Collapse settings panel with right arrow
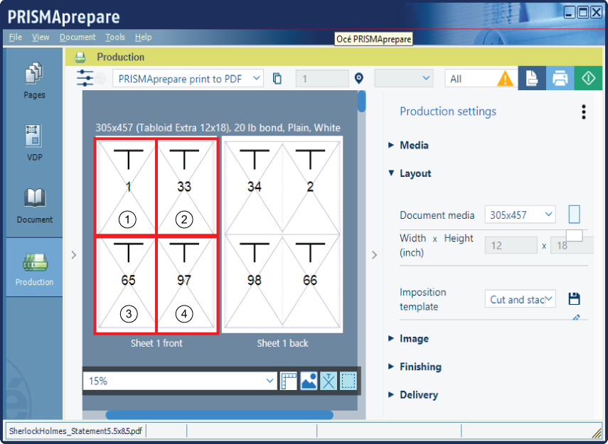This screenshot has height=444, width=608. pyautogui.click(x=374, y=255)
